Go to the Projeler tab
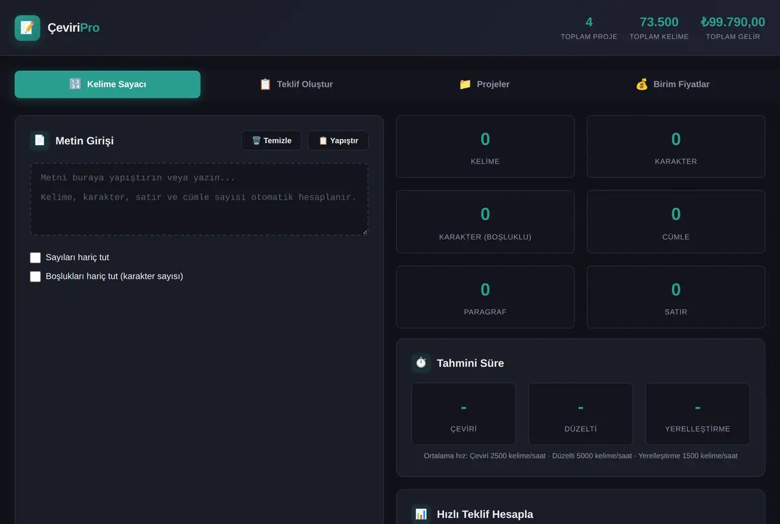 484,85
